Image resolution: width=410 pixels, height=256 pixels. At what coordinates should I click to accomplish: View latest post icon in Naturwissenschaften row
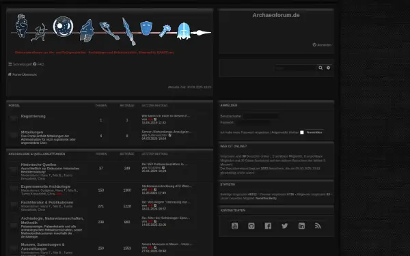coord(155,221)
